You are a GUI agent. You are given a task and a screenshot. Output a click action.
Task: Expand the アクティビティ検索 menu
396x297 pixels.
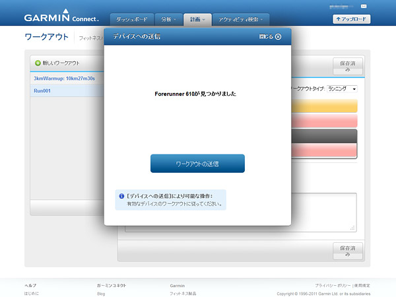click(241, 19)
